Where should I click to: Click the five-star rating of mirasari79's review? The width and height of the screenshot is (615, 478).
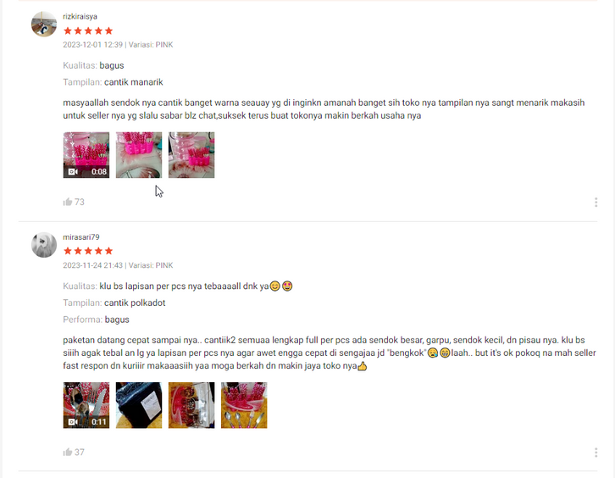coord(88,251)
